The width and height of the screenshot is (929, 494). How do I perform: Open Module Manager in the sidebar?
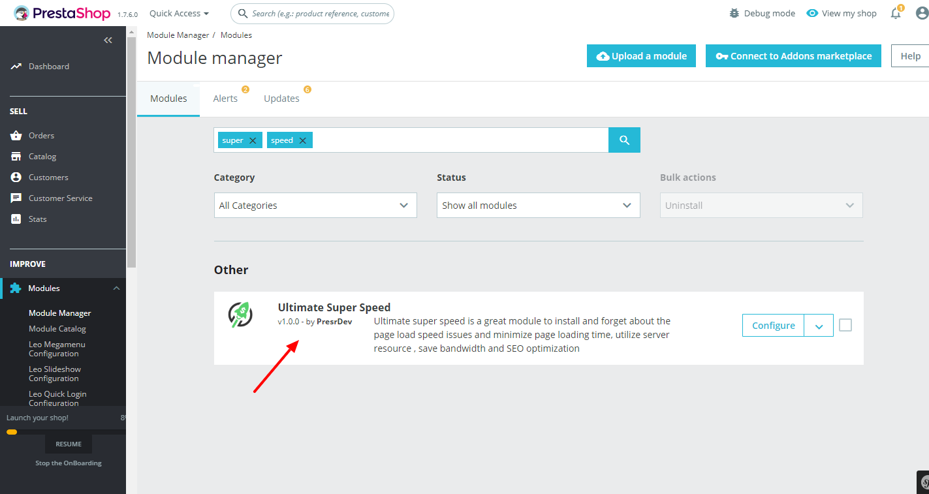pyautogui.click(x=60, y=313)
